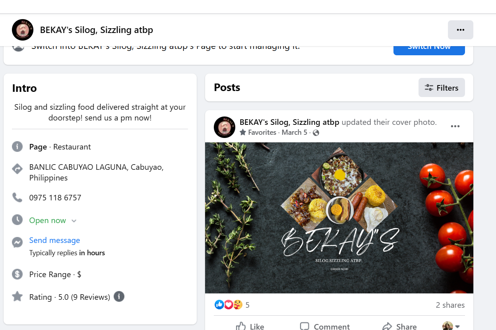Open the BEKAY'S cover photo image
496x330 pixels.
339,218
